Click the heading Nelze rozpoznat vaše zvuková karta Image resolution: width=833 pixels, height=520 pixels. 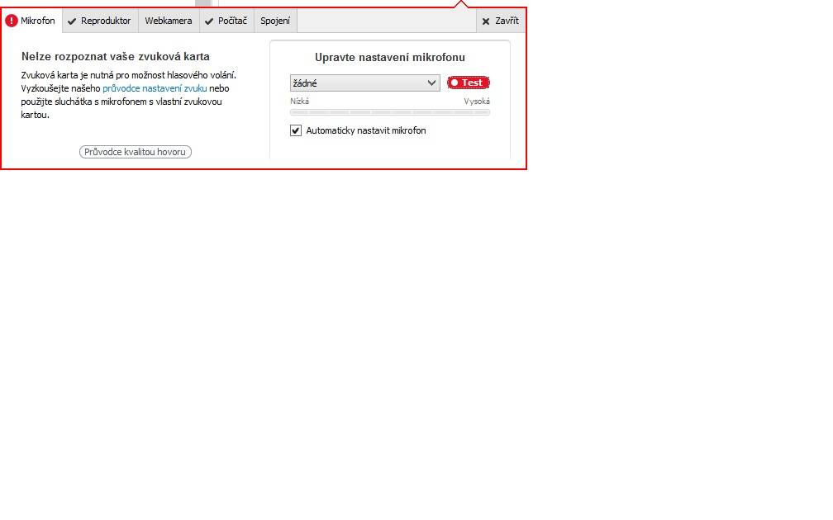(x=116, y=56)
